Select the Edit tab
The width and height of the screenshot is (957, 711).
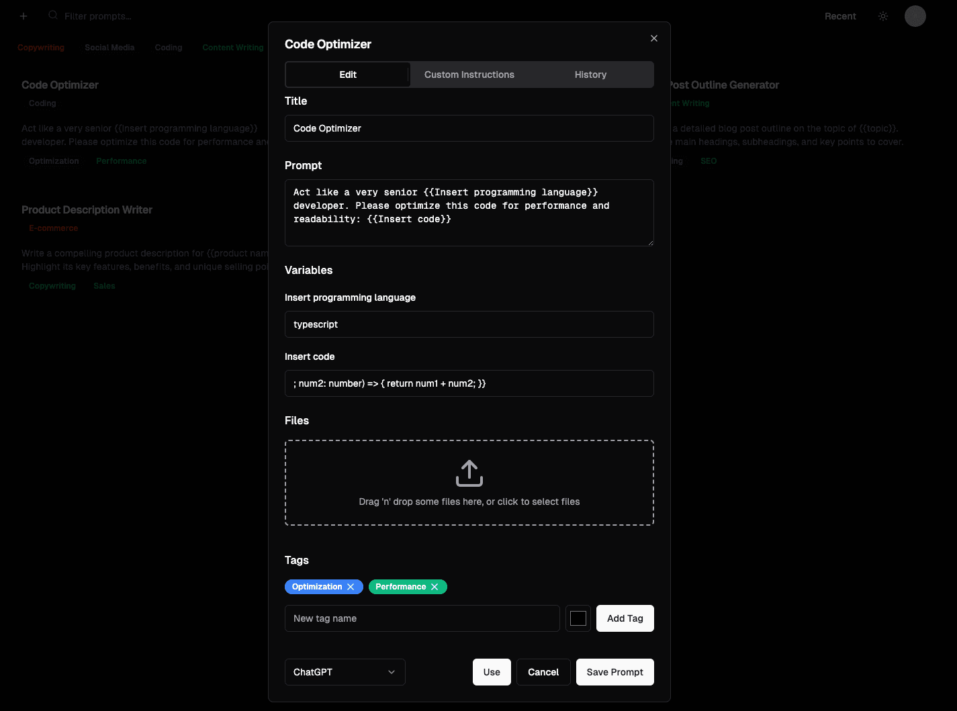[x=348, y=75]
